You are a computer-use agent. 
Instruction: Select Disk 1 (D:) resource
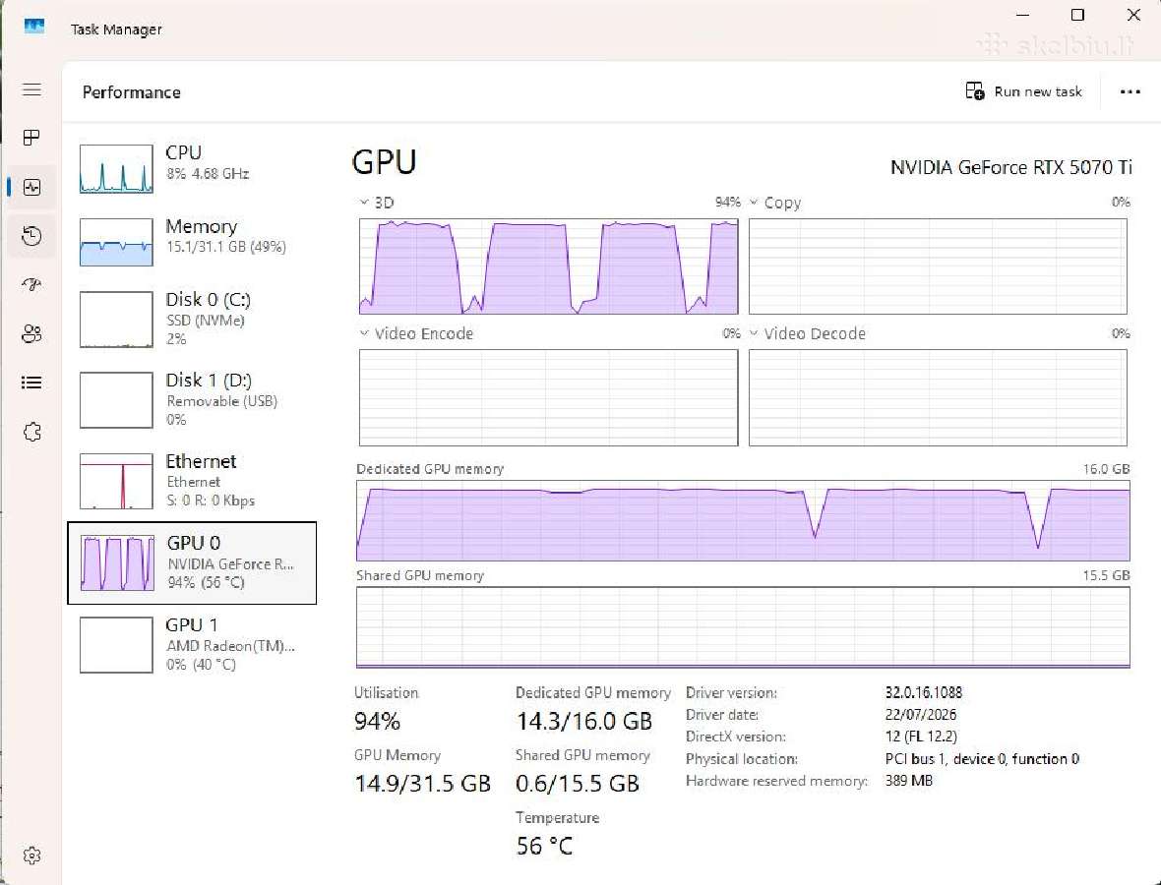click(192, 399)
